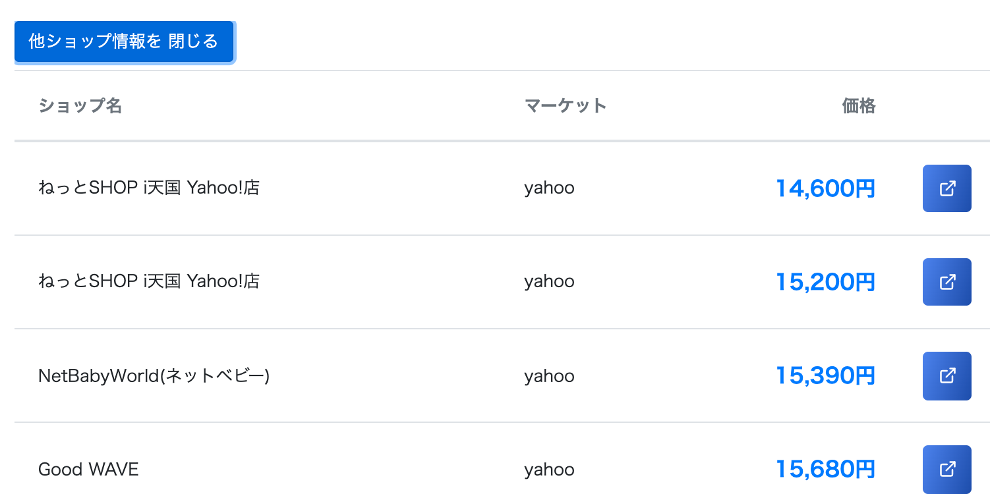Screen dimensions: 990x494
Task: Click yahoo market in 14,600円 row
Action: coord(549,189)
